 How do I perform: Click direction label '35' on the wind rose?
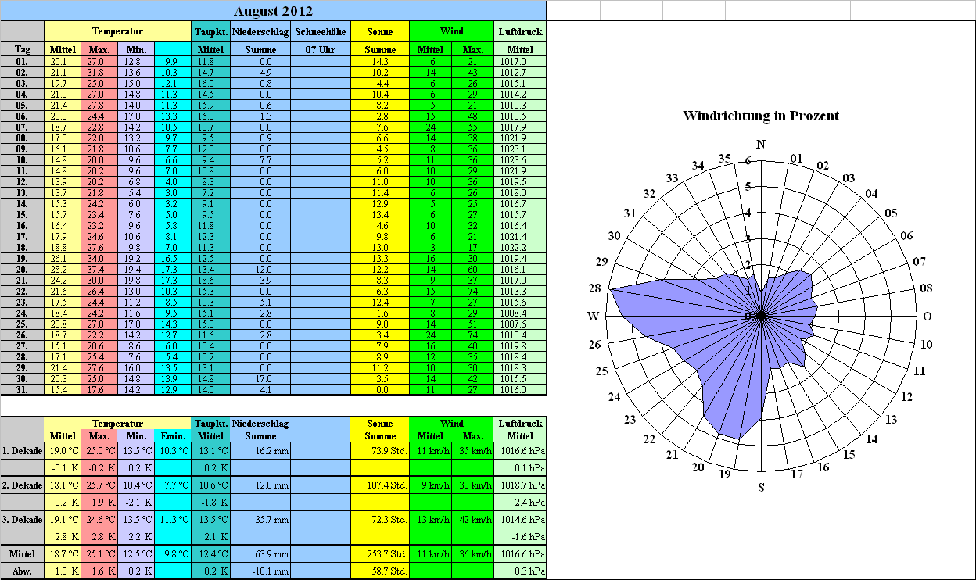[725, 159]
